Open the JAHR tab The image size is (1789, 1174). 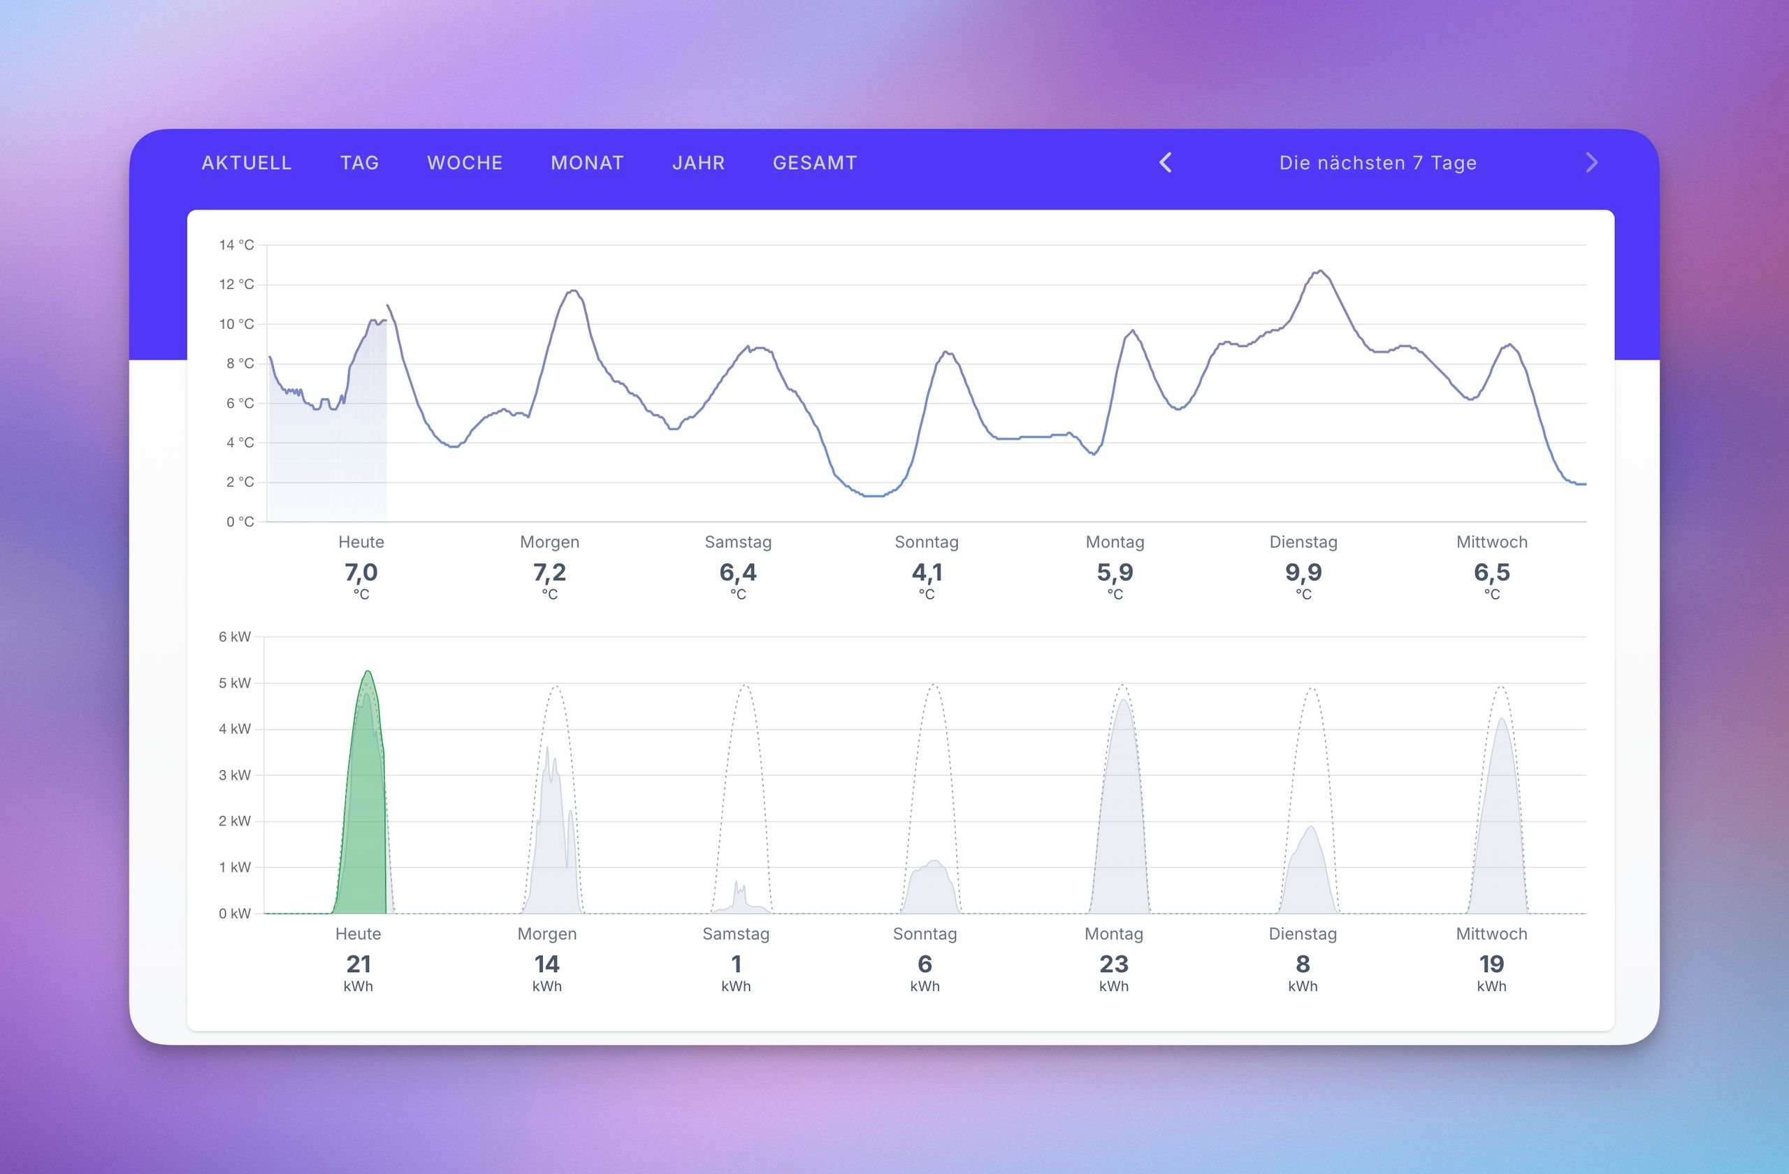[x=698, y=163]
